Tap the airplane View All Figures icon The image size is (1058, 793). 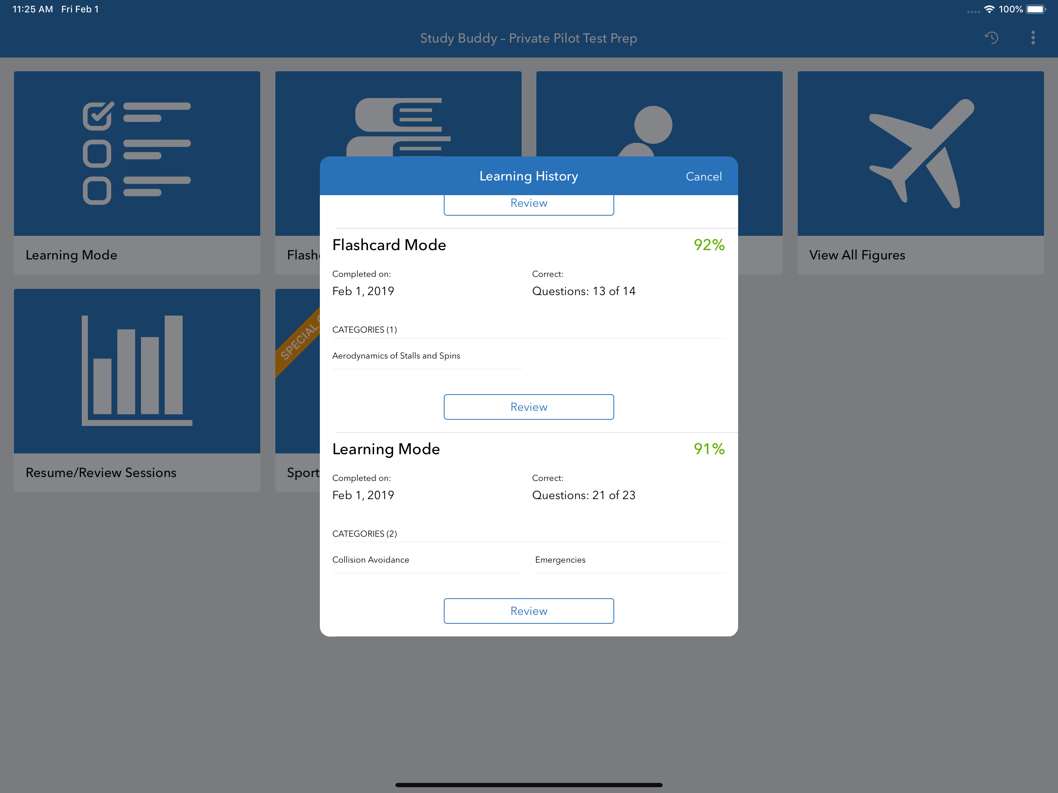pos(920,153)
